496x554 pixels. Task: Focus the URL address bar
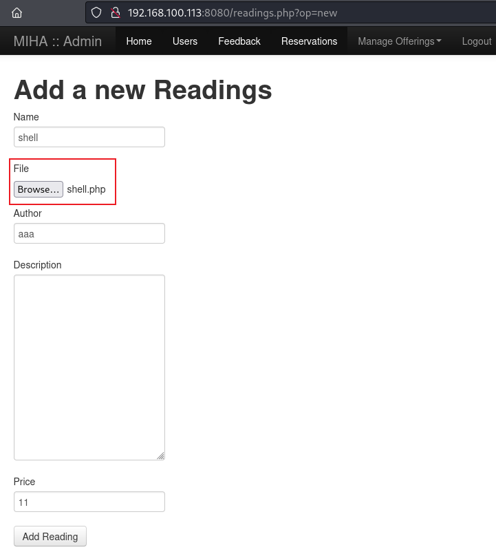[x=275, y=12]
